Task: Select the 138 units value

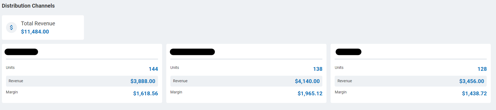Action: 318,69
